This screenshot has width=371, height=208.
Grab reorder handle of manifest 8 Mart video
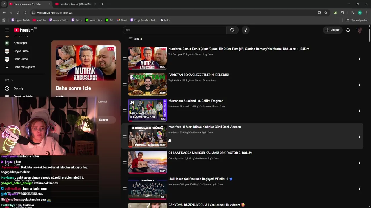(125, 136)
